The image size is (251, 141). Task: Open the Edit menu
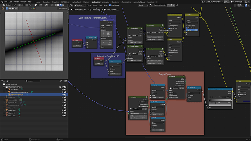10,1
